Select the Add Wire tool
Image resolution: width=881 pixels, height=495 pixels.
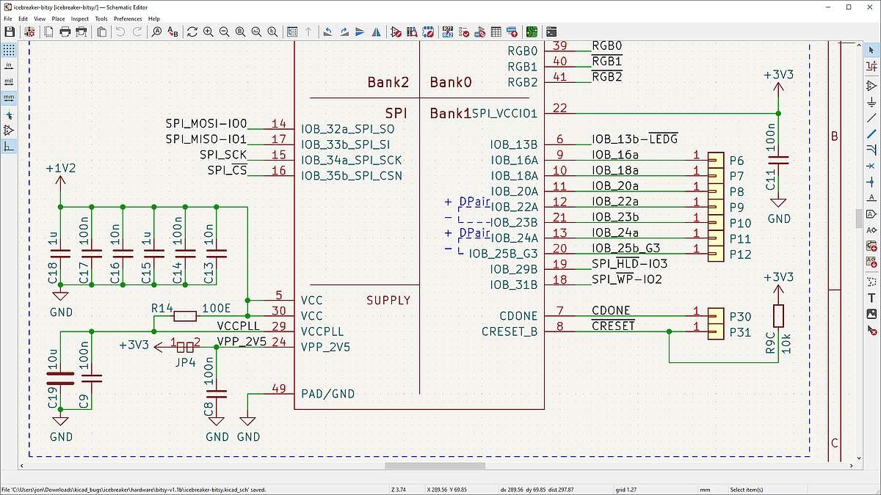pos(871,117)
